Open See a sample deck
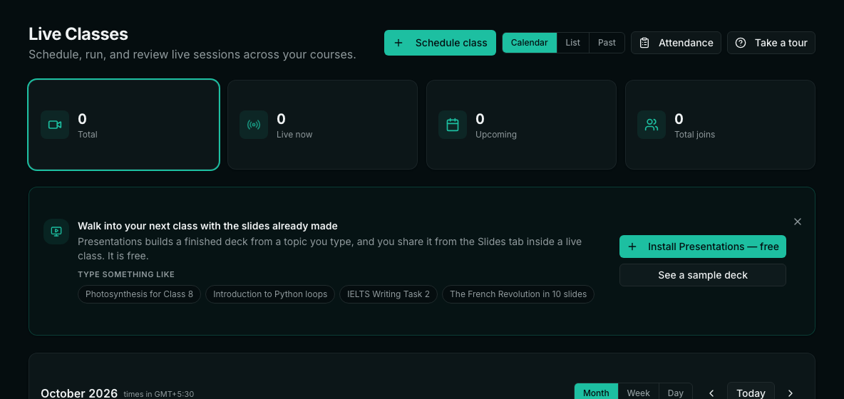The width and height of the screenshot is (844, 399). click(x=702, y=275)
